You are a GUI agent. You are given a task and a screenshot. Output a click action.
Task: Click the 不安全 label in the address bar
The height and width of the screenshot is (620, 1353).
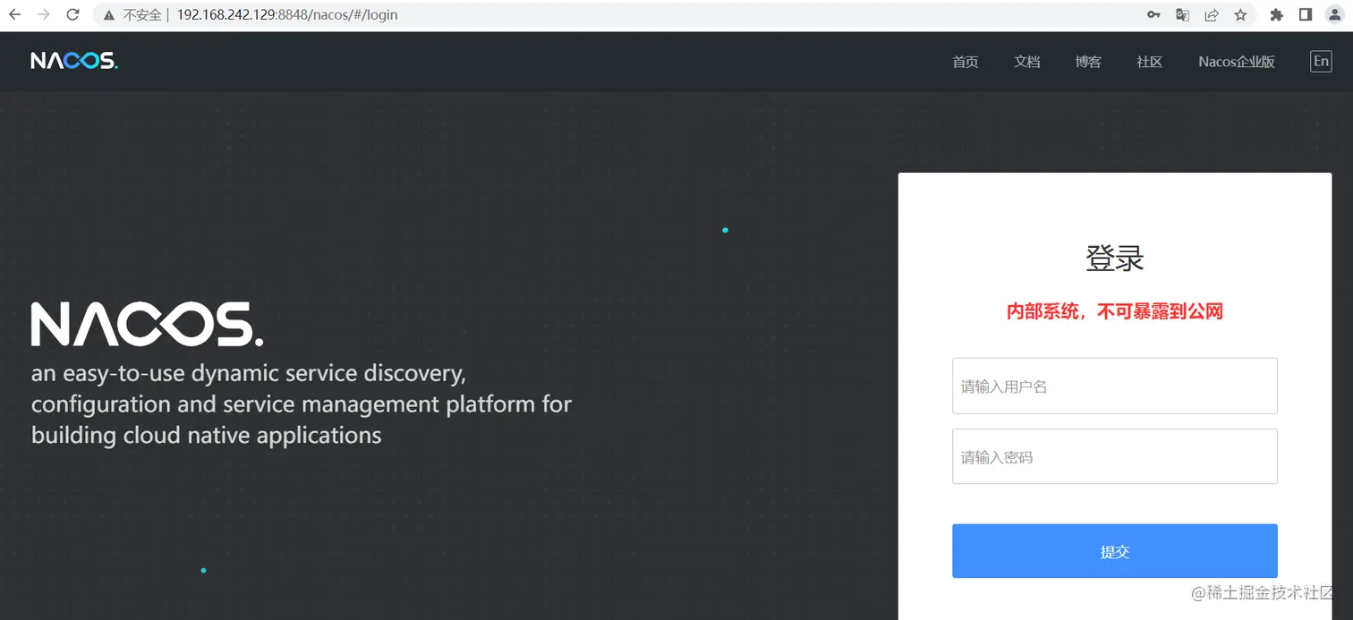tap(141, 15)
